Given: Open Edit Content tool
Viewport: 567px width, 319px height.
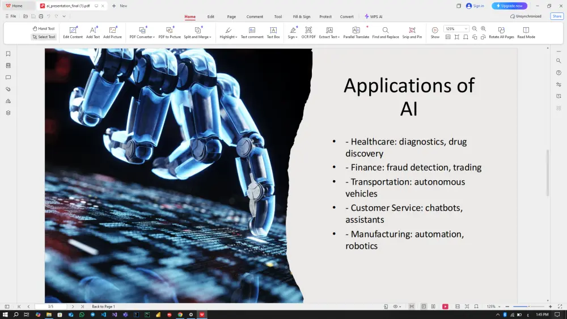Looking at the screenshot, I should click(73, 32).
